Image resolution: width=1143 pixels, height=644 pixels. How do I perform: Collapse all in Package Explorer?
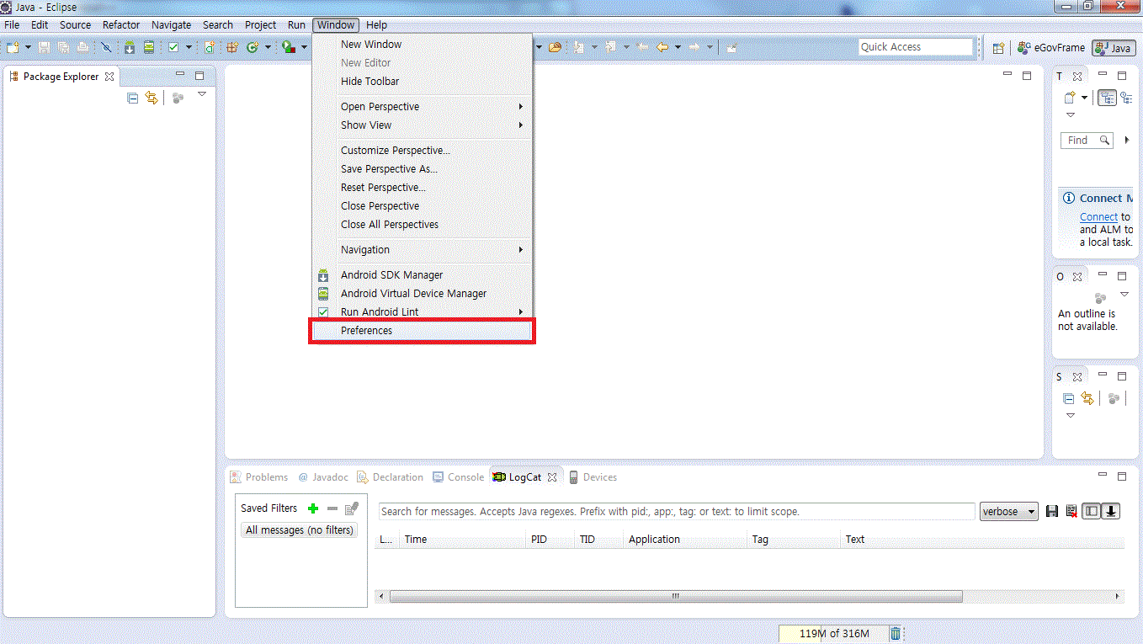point(133,98)
